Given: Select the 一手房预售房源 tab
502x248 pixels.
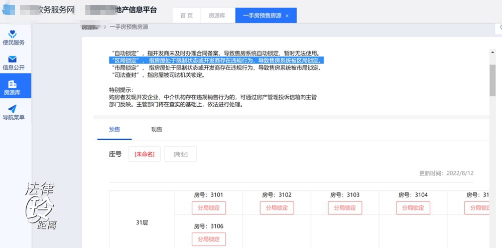Looking at the screenshot, I should [x=262, y=16].
